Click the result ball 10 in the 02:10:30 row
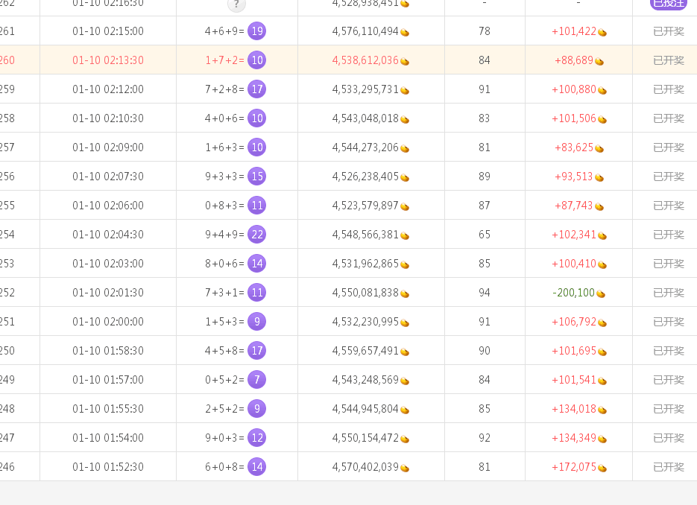Screen dimensions: 697x505 (x=257, y=118)
